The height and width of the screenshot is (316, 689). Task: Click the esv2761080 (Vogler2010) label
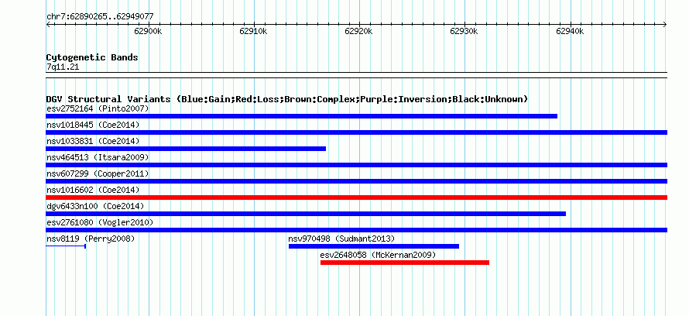coord(100,222)
